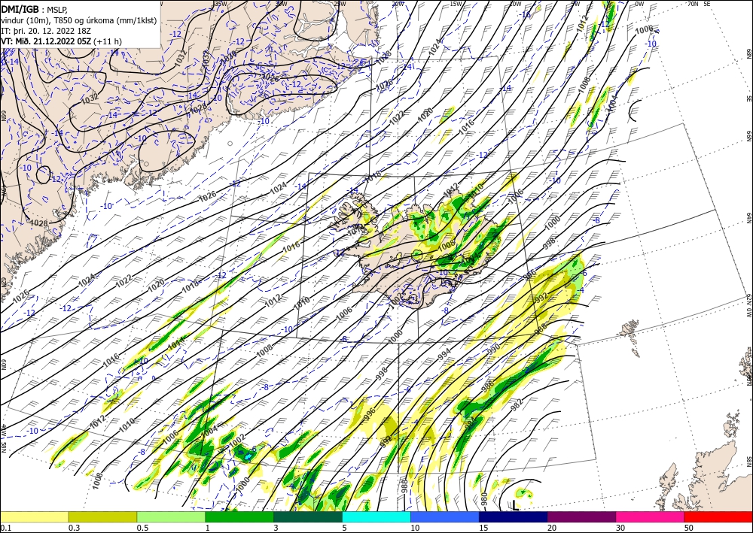Viewport: 753px width, 533px height.
Task: Pick the 5 mm cyan legend swatch
Action: tap(376, 516)
